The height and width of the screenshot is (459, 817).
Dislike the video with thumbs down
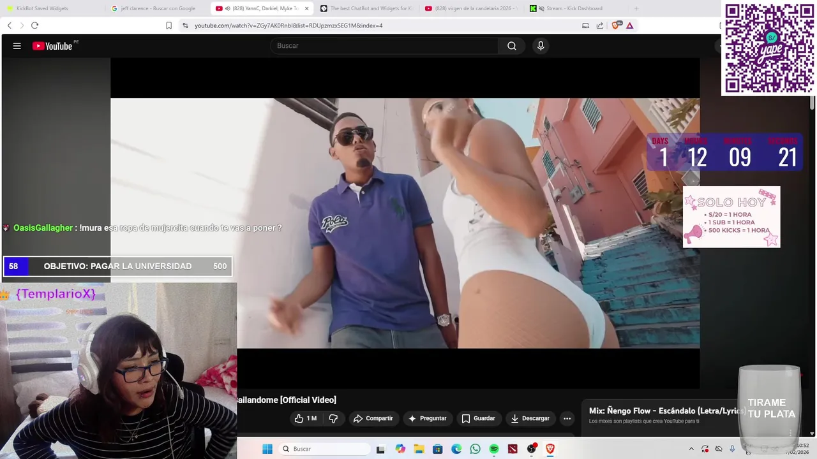333,418
